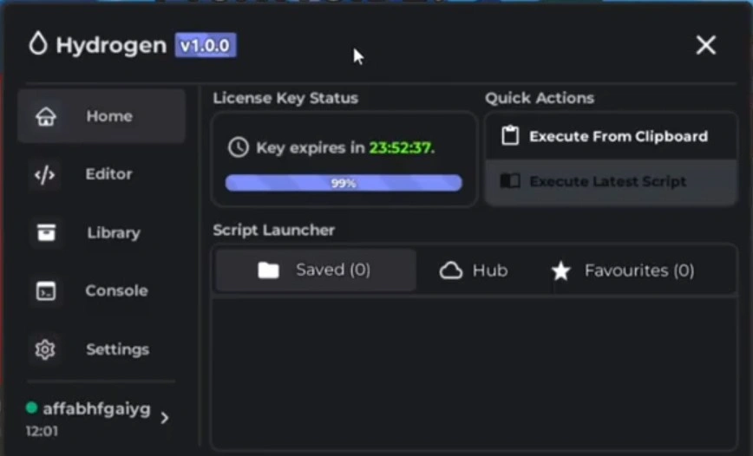Click the 99% license key progress bar
The width and height of the screenshot is (753, 456).
[344, 183]
